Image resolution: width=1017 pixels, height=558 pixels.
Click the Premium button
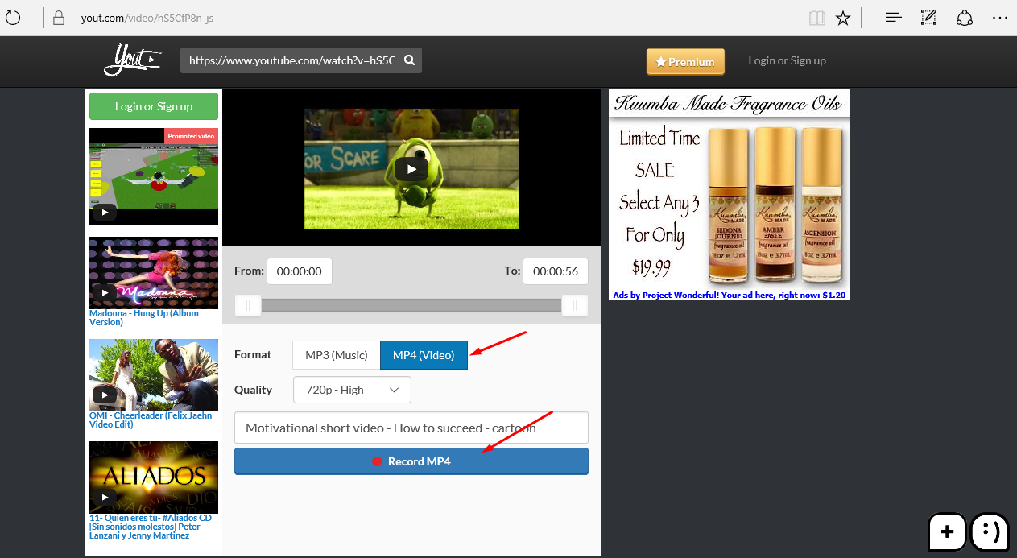pos(685,61)
